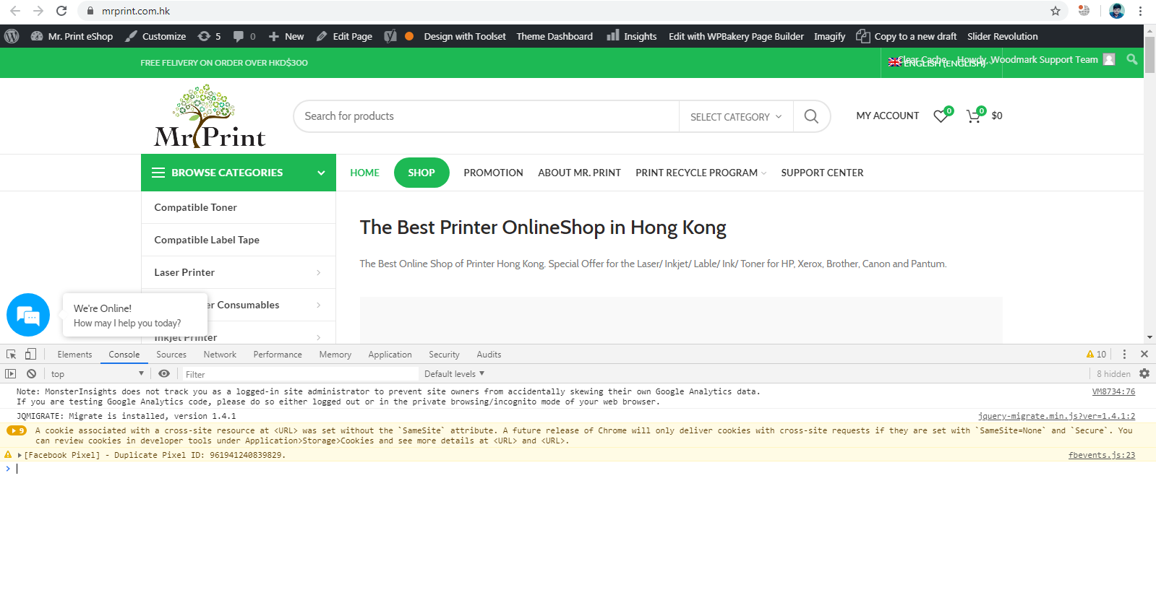The height and width of the screenshot is (590, 1156).
Task: Switch to the Performance tab
Action: (x=278, y=354)
